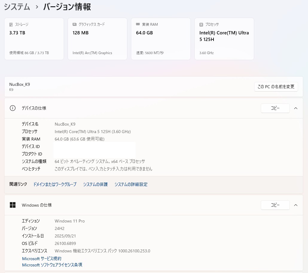Select the エクスペリエンス pack value text

coord(102,251)
